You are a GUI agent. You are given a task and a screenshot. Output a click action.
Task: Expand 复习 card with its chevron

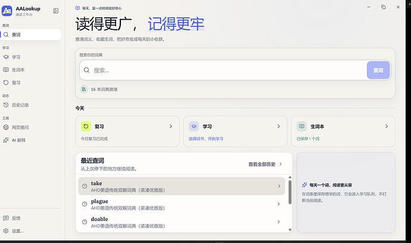(x=170, y=126)
